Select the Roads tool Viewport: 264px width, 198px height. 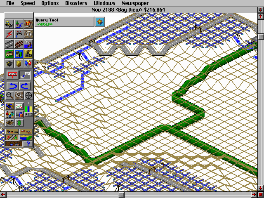point(9,44)
